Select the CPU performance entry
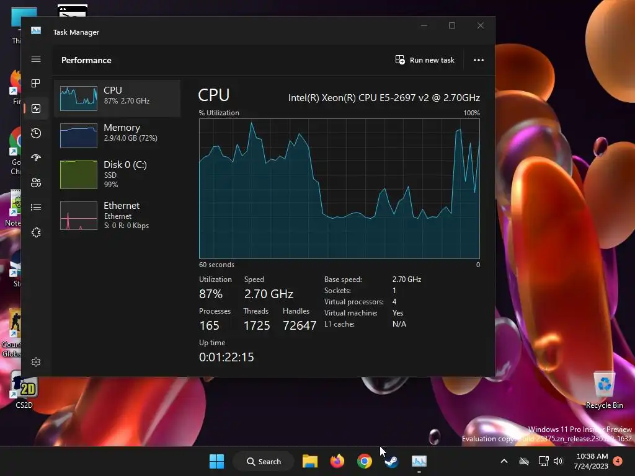Image resolution: width=635 pixels, height=476 pixels. click(117, 99)
